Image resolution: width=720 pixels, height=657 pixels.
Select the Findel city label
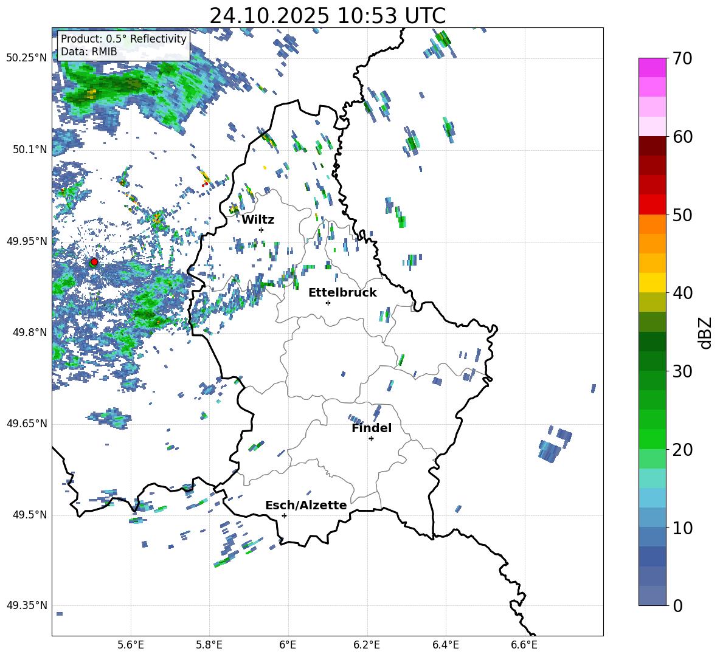point(372,428)
